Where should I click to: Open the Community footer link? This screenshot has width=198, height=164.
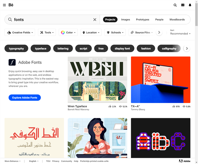67,161
